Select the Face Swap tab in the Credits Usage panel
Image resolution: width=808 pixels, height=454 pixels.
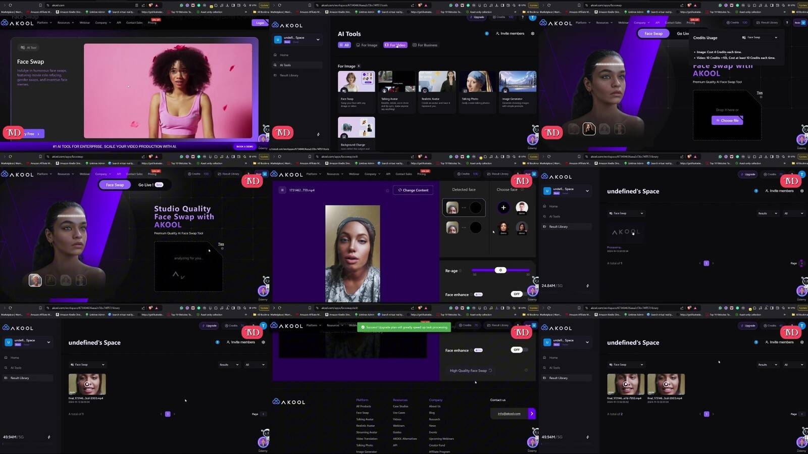click(x=653, y=33)
